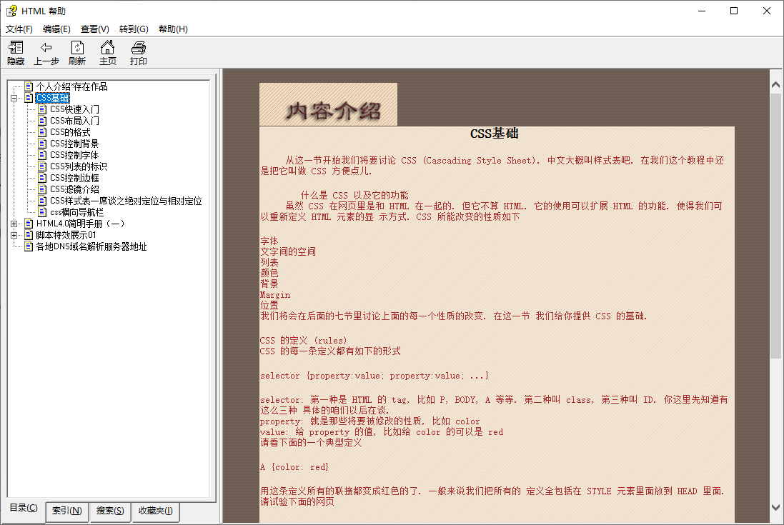This screenshot has height=525, width=784.
Task: Switch to the 搜索(S) tab
Action: 109,511
